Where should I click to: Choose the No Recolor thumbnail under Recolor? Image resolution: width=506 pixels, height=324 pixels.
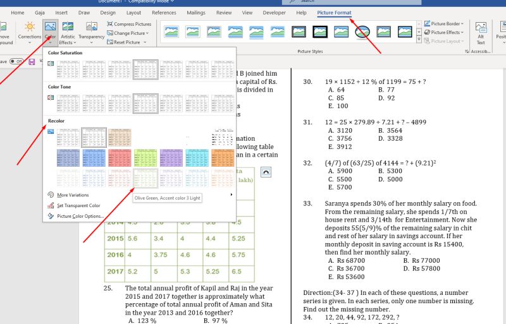[x=68, y=137]
